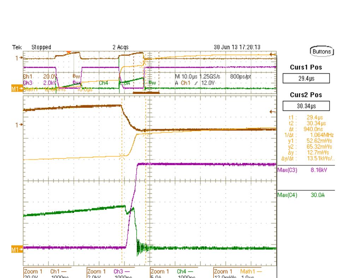
Task: Click the Tek logo text
Action: tap(17, 47)
